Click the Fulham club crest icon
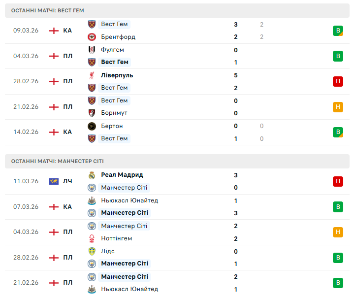The image size is (354, 298). (x=92, y=50)
